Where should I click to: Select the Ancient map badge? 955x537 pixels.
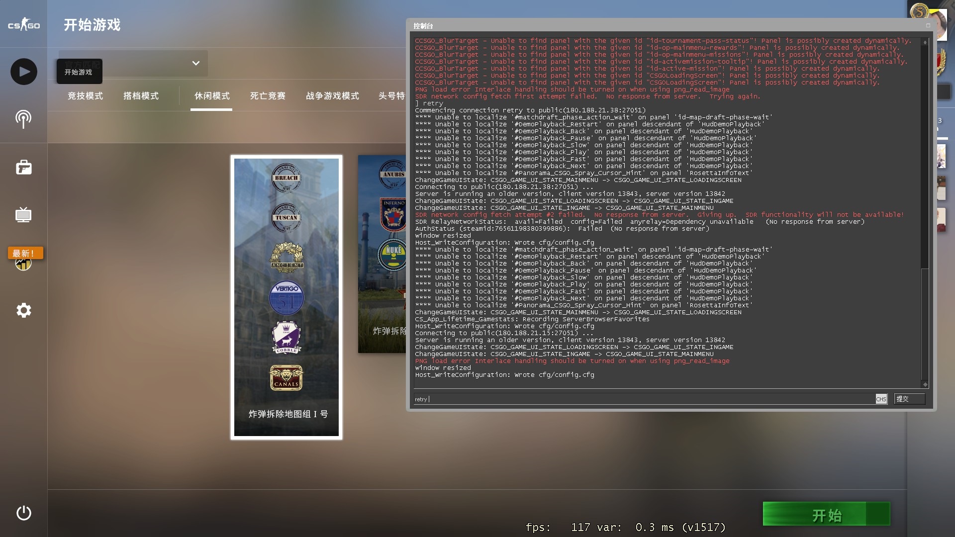pos(286,257)
